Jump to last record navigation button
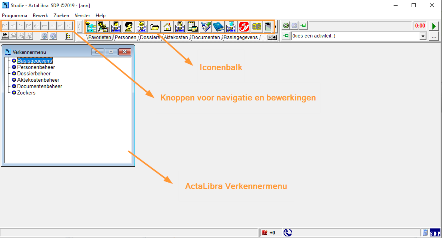This screenshot has width=442, height=238. [28, 26]
